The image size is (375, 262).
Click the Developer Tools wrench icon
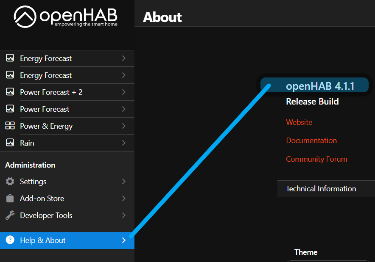tap(10, 215)
